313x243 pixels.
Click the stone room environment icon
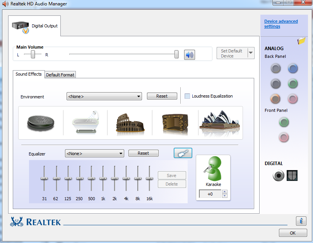(175, 123)
